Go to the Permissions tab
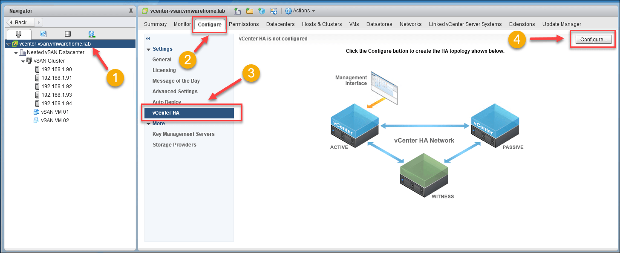This screenshot has height=253, width=620. [x=244, y=24]
